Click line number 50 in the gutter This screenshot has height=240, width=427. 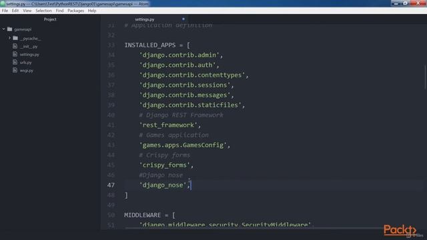pyautogui.click(x=111, y=215)
